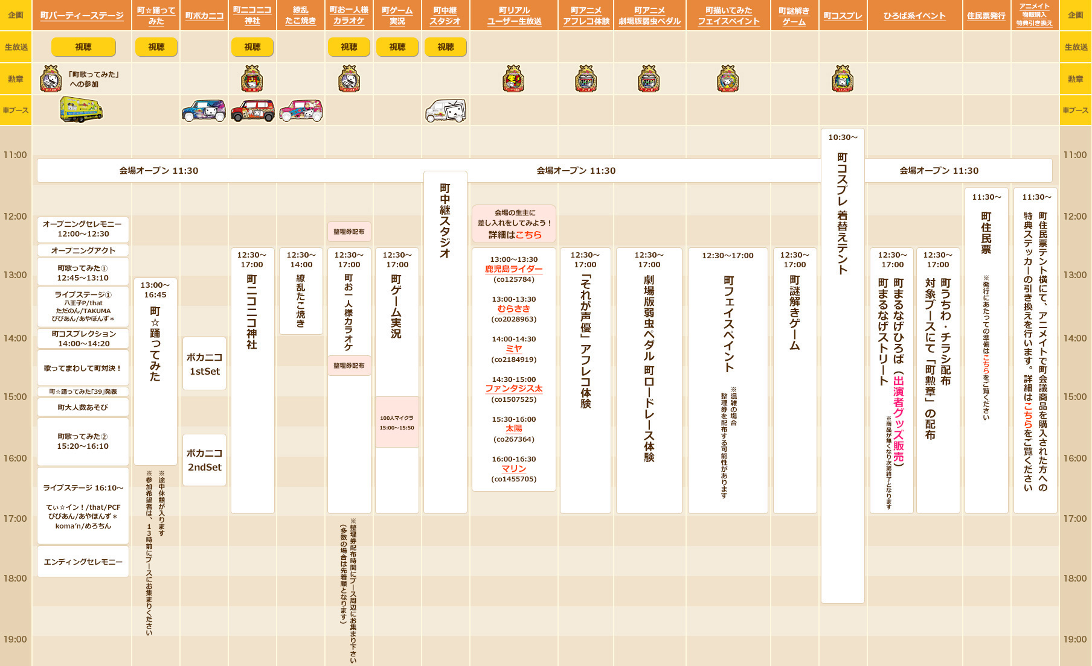Click 町歌ってみた② 15:20〜16:10 entry
Image resolution: width=1092 pixels, height=666 pixels.
coord(83,441)
